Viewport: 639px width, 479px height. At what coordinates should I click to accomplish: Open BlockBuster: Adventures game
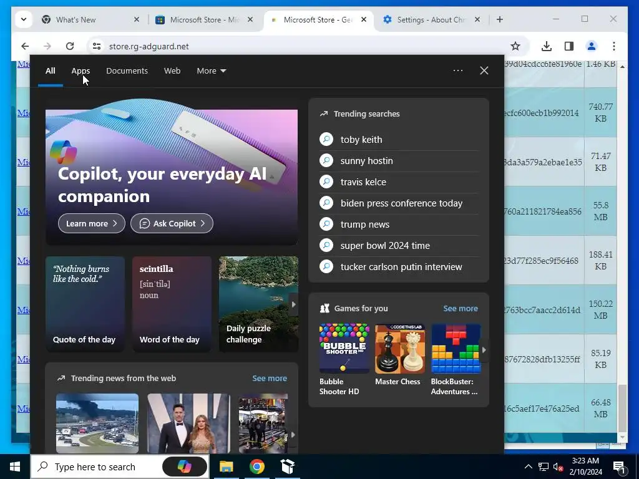[x=456, y=360]
